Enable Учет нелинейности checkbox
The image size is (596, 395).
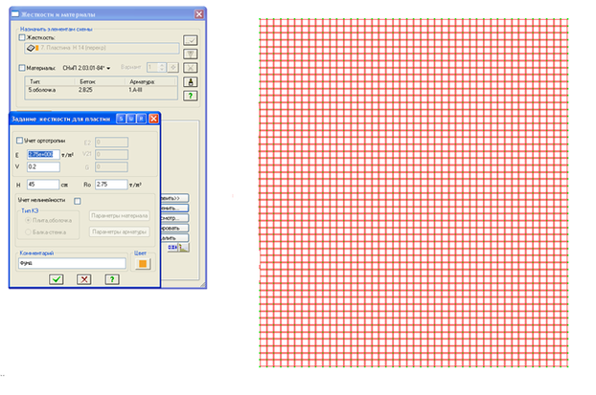coord(78,201)
